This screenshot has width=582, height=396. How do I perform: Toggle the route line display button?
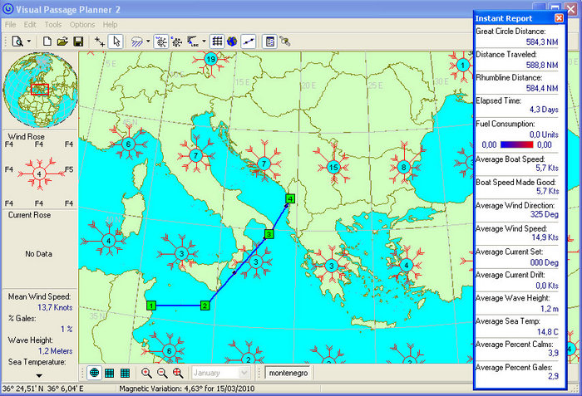(x=249, y=41)
